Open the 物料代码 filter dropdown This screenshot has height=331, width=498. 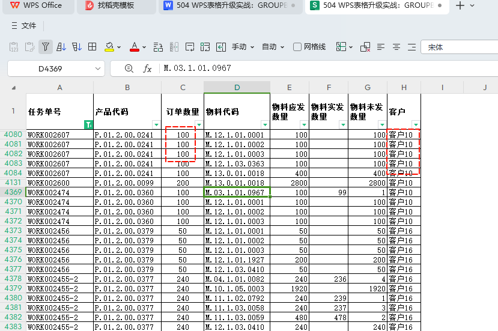(265, 124)
